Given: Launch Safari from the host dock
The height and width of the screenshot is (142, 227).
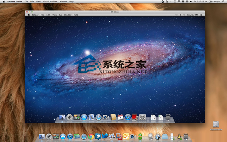Looking at the screenshot, I should [x=84, y=136].
